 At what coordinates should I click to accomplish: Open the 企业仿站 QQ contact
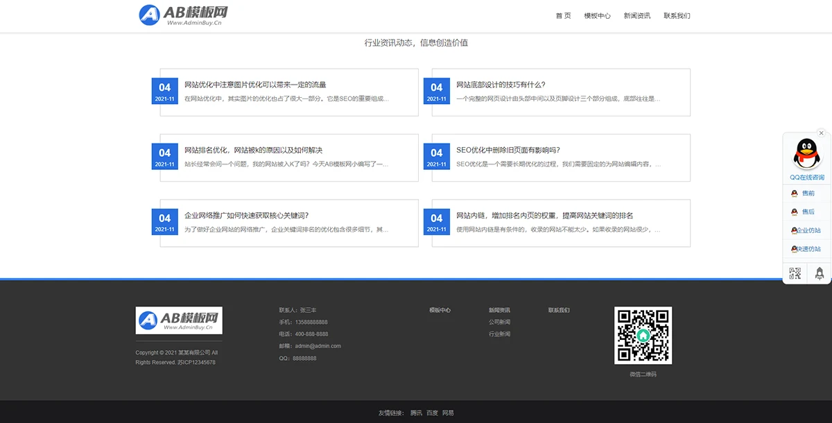(x=807, y=230)
